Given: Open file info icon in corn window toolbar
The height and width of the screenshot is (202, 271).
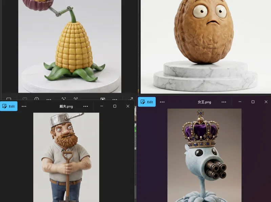Looking at the screenshot, I should click(x=37, y=99).
